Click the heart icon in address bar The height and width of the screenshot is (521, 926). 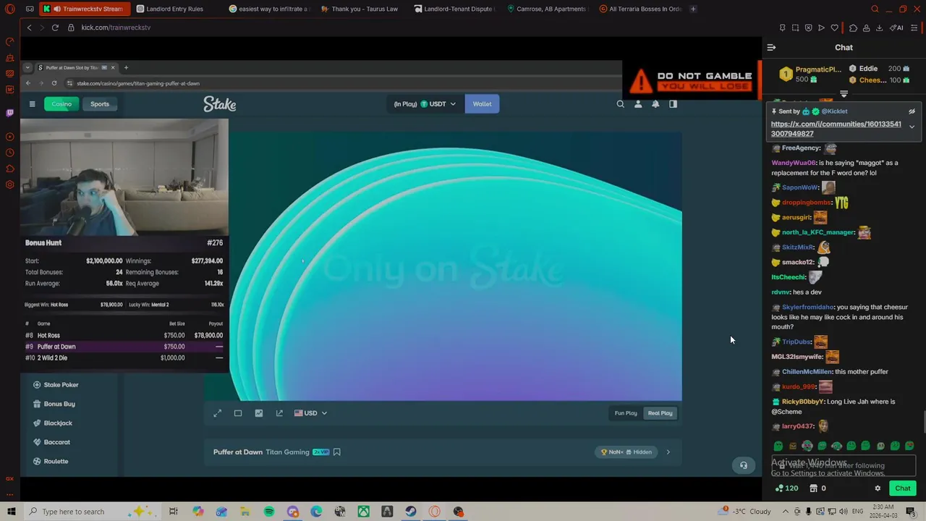(x=834, y=27)
